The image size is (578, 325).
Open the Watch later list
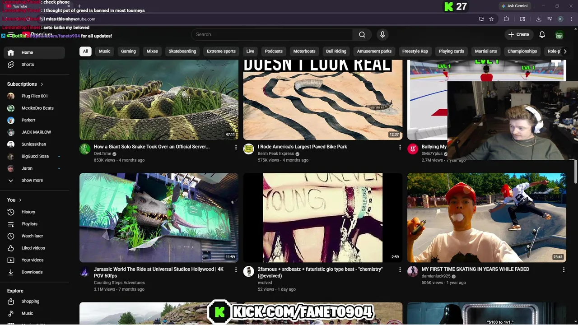coord(34,236)
